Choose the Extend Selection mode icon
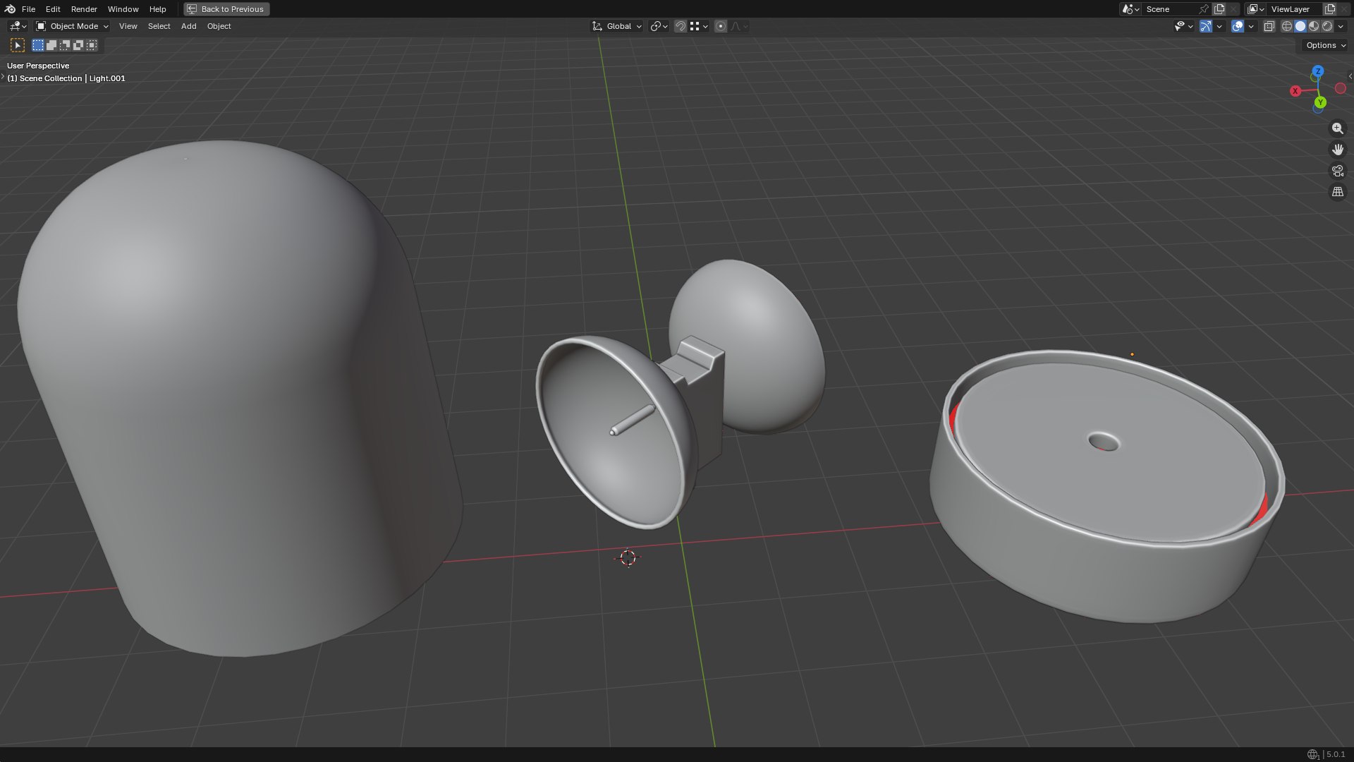The width and height of the screenshot is (1354, 762). (x=51, y=45)
